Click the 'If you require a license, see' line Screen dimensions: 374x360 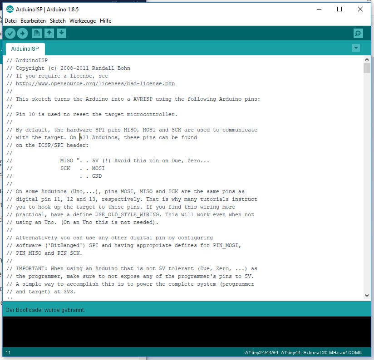coord(57,76)
